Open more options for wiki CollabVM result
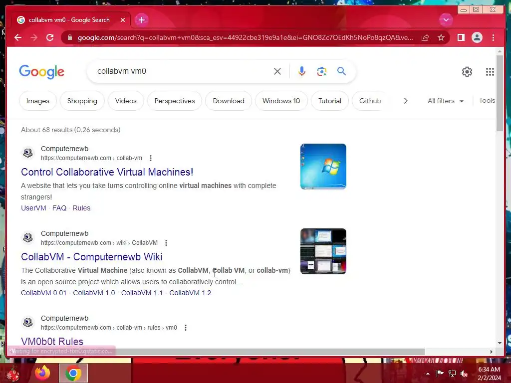The image size is (511, 383). pyautogui.click(x=166, y=243)
